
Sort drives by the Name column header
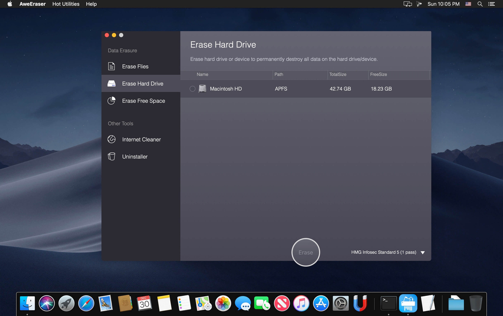[202, 75]
